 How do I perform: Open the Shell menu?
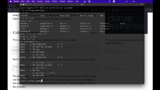click(22, 1)
